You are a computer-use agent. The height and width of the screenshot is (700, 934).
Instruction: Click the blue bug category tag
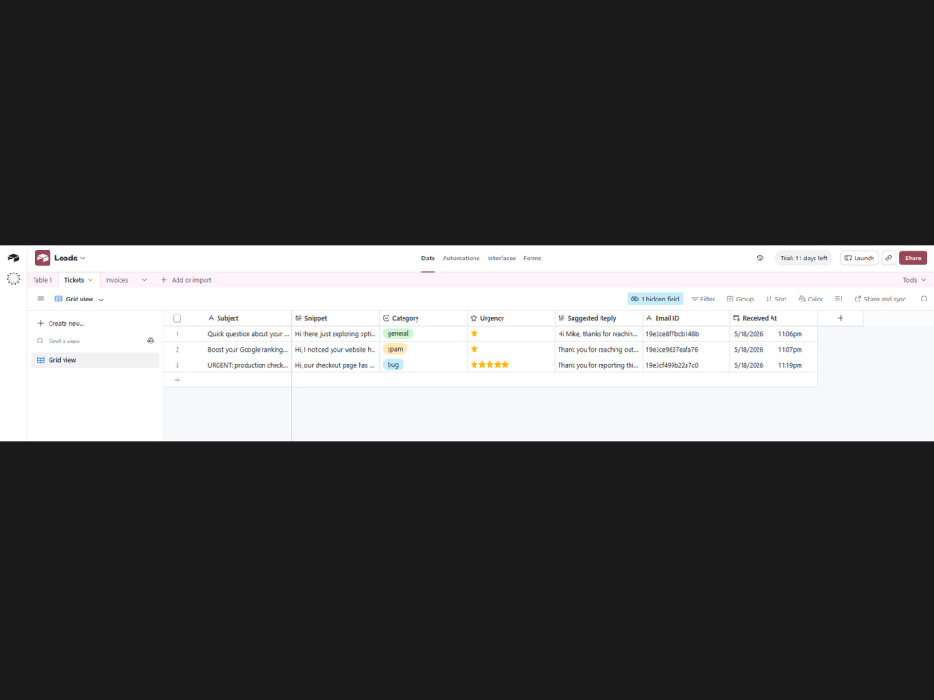[393, 365]
